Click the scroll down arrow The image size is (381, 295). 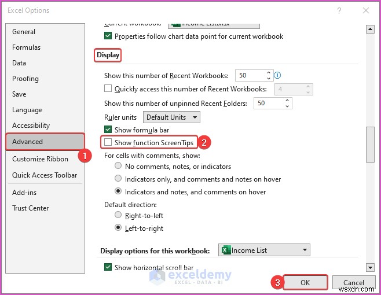(370, 268)
